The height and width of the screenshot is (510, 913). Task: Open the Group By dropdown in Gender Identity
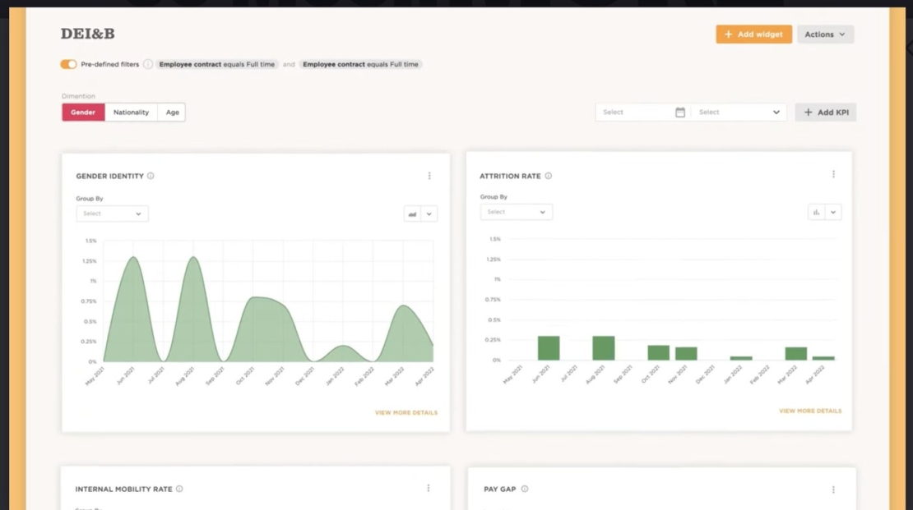(x=112, y=214)
